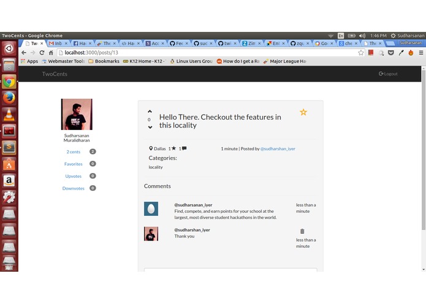Open the Upvotes sidebar link
The image size is (426, 303).
click(x=74, y=176)
